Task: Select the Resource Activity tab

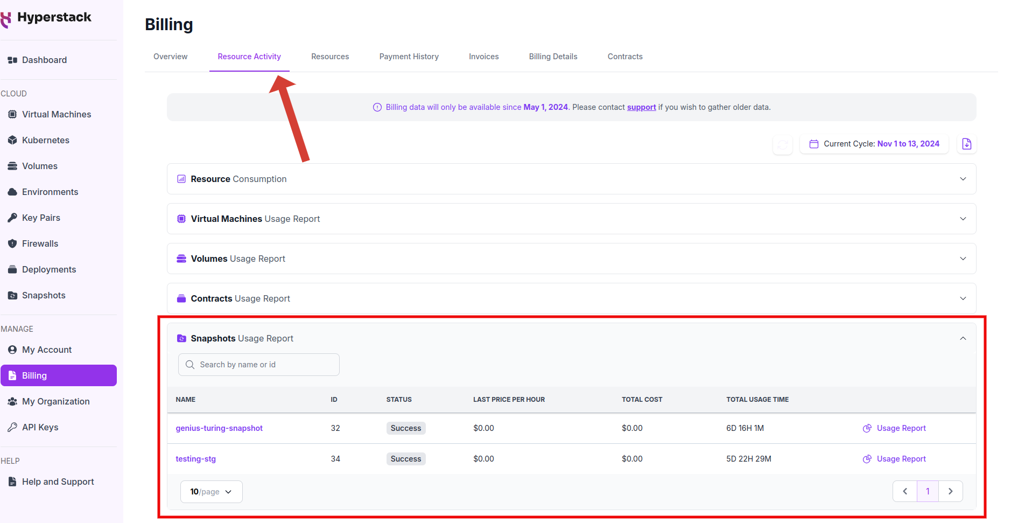Action: click(249, 57)
